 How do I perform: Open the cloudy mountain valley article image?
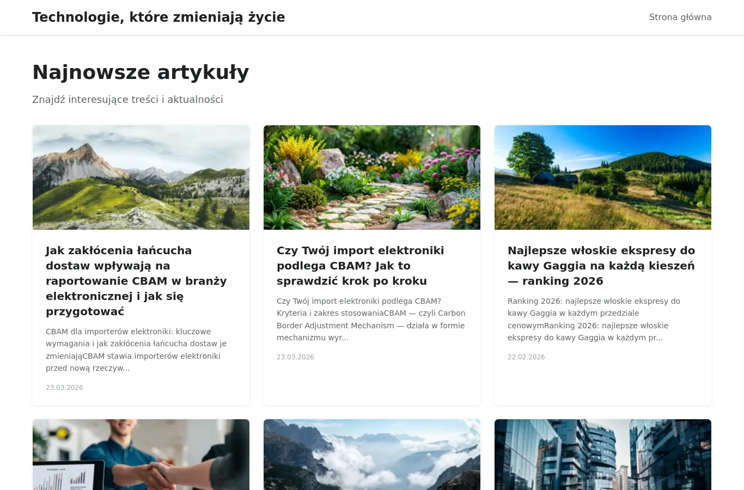pyautogui.click(x=372, y=455)
